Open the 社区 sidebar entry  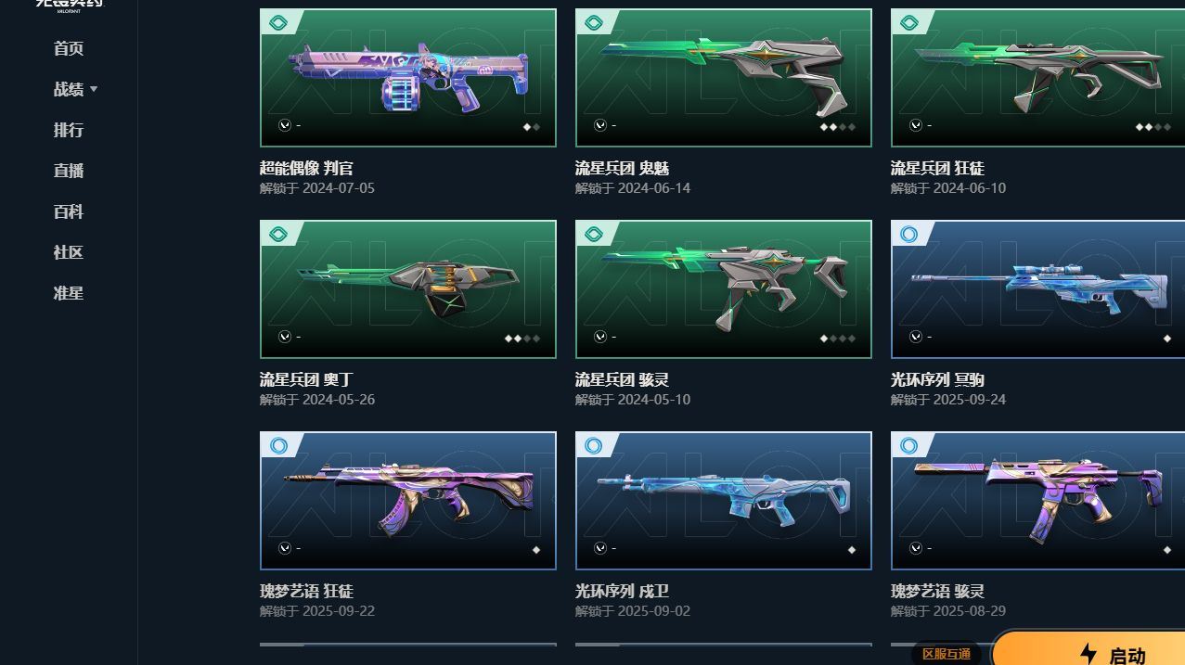pyautogui.click(x=69, y=252)
